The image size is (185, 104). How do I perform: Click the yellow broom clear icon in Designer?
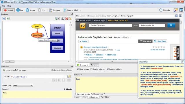(x=71, y=18)
